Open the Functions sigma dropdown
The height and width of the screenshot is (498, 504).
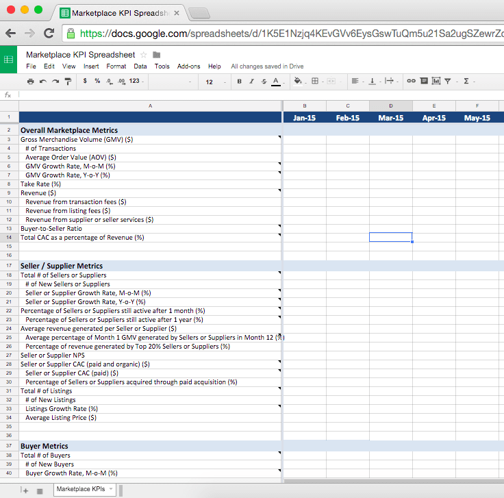click(468, 82)
